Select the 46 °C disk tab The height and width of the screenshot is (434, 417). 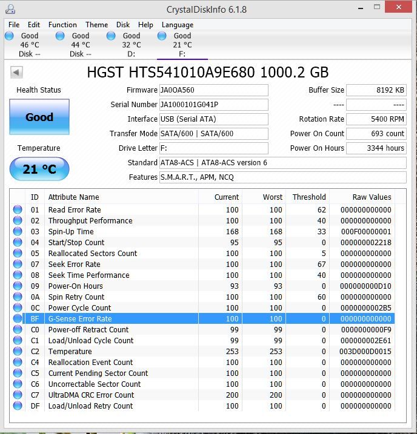click(x=29, y=45)
